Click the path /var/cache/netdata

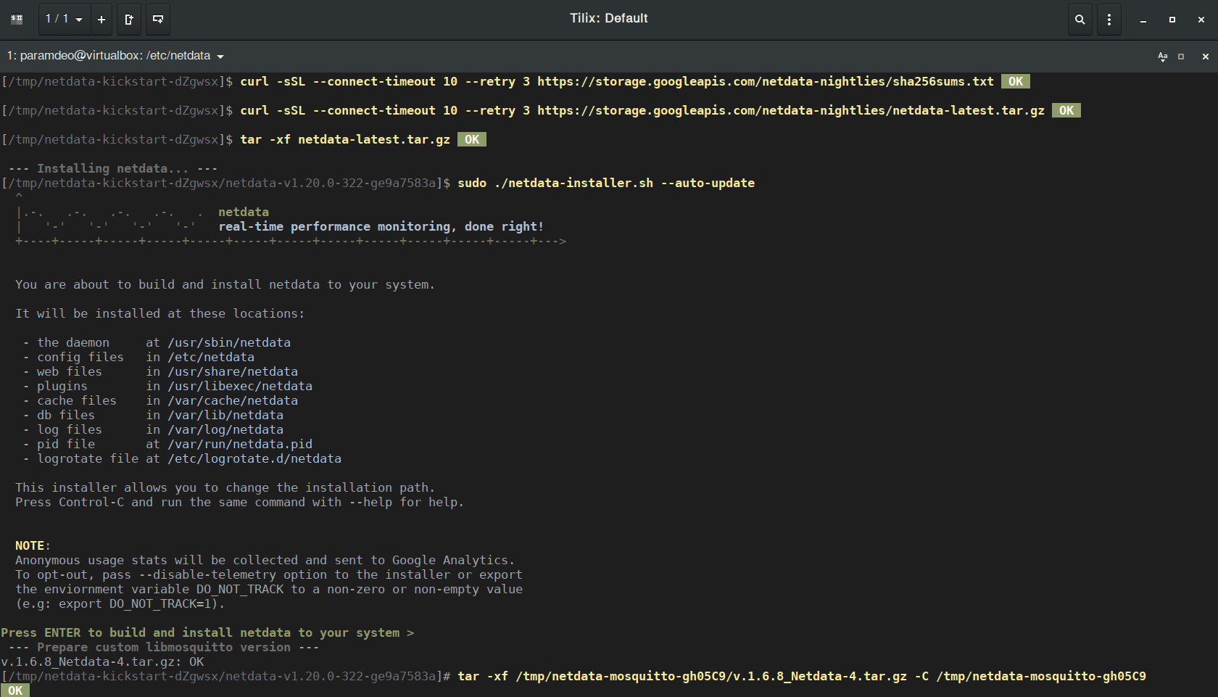coord(233,400)
